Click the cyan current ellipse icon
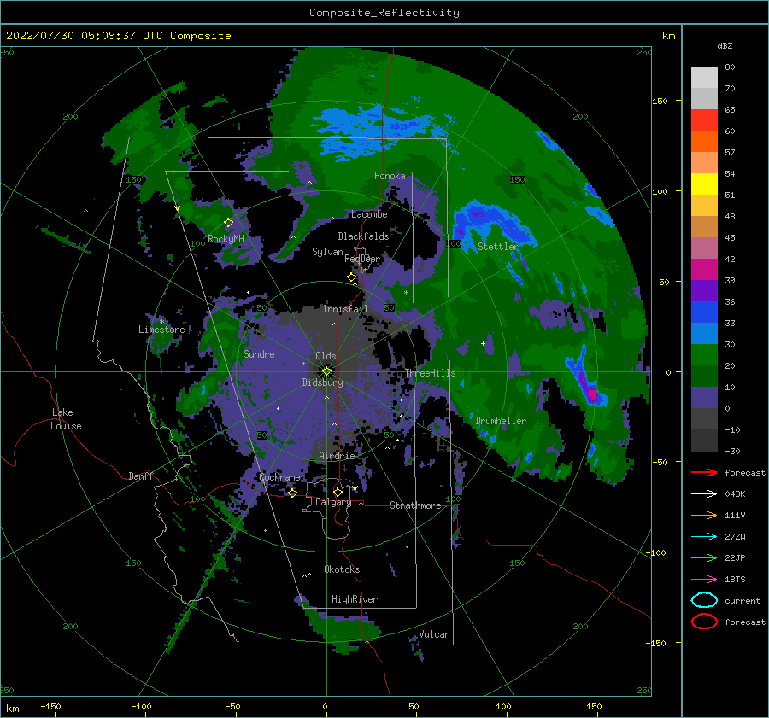Screen dimensions: 769x718 tap(704, 600)
